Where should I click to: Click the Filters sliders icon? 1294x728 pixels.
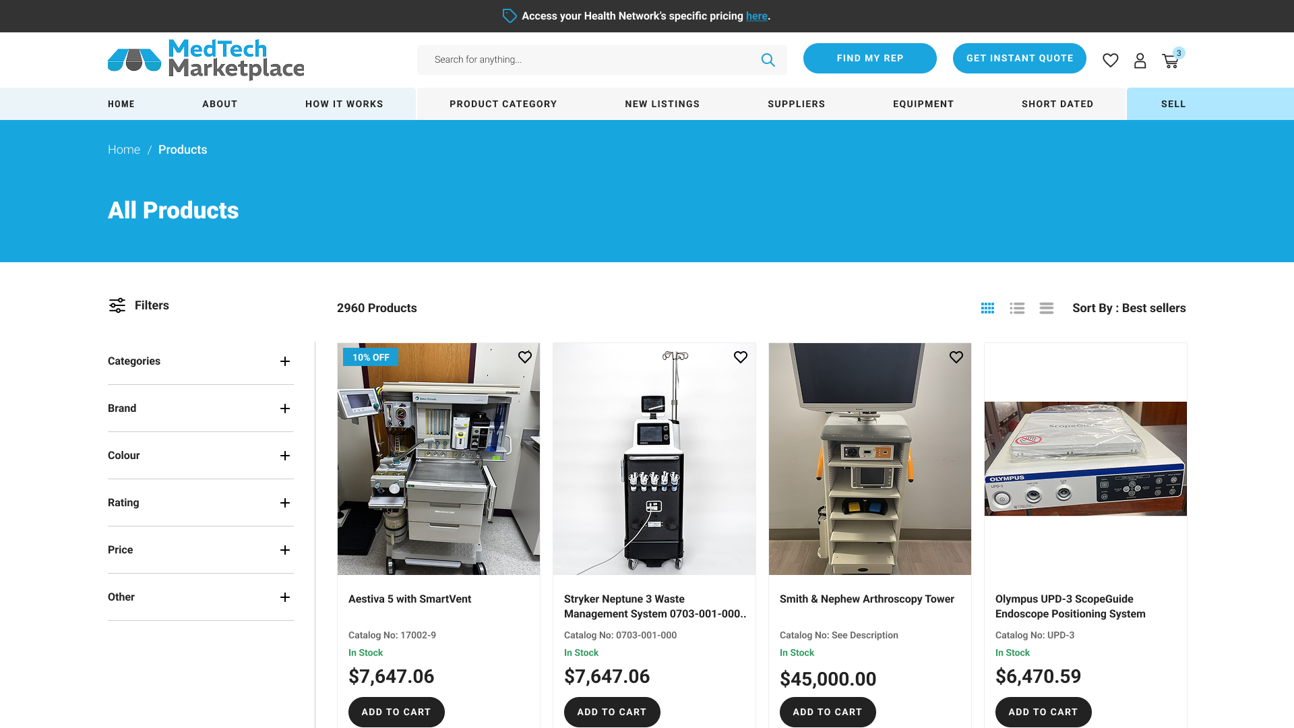117,305
